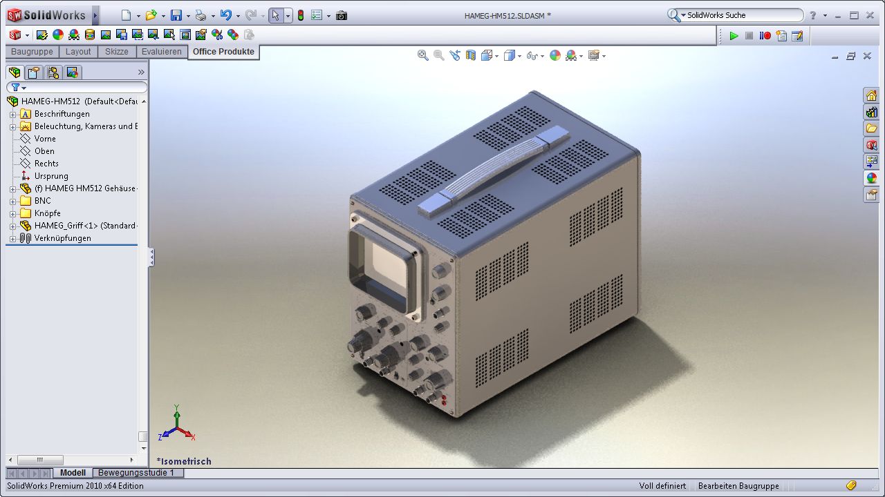Switch to the PropertyManager tab icon
The image size is (885, 497).
pyautogui.click(x=33, y=72)
